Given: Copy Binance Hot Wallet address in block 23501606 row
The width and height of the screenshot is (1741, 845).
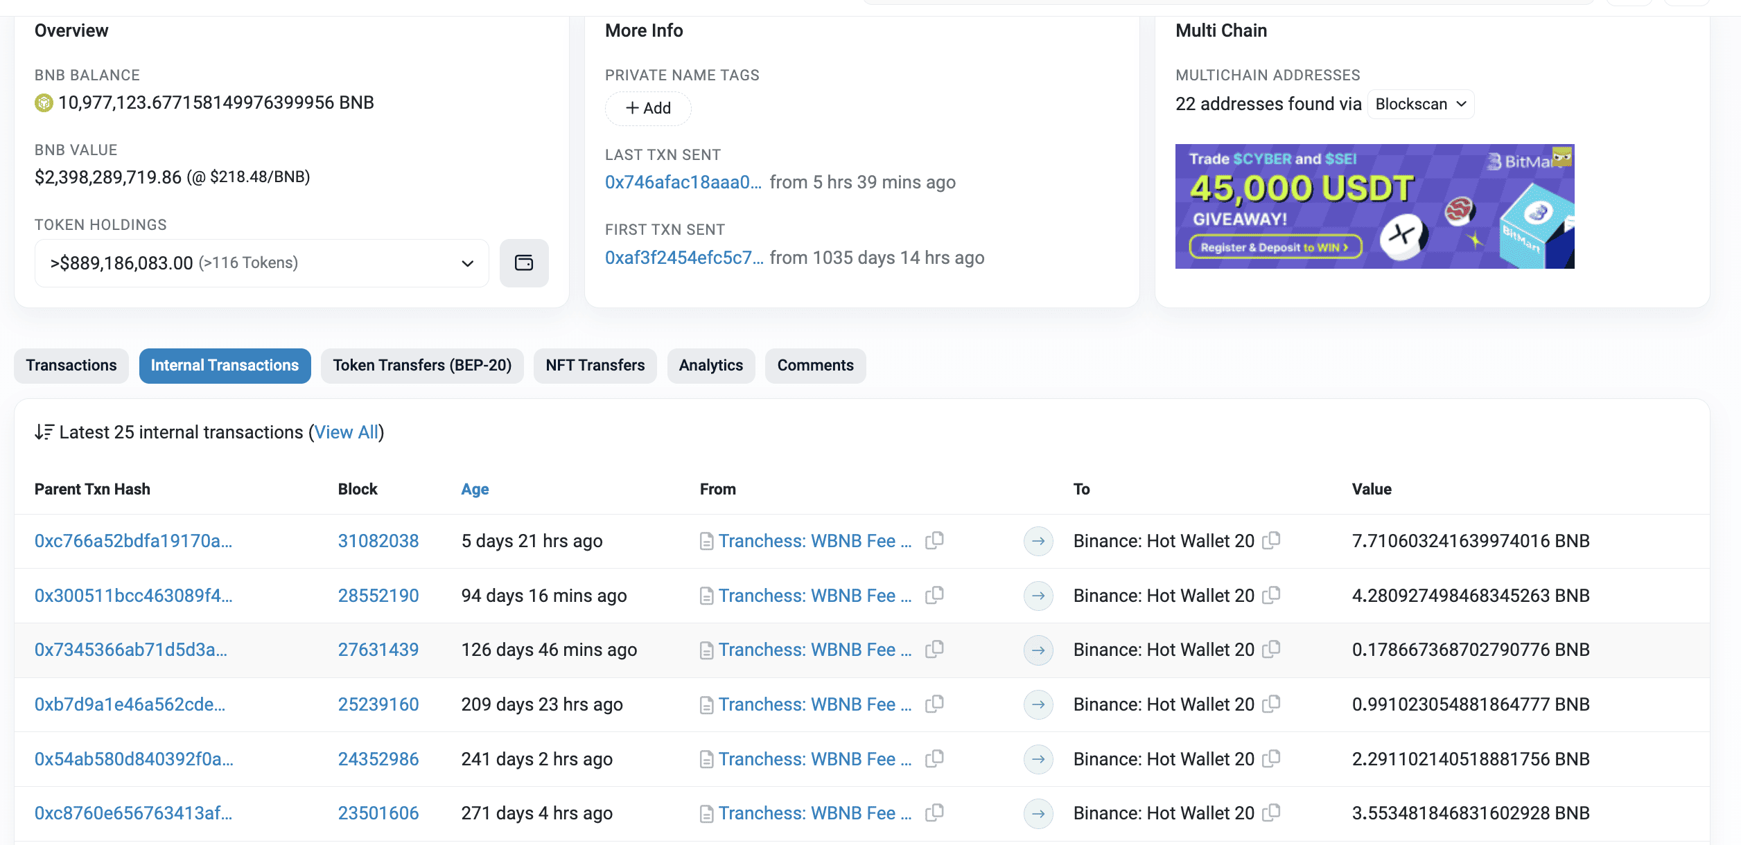Looking at the screenshot, I should 1271,812.
